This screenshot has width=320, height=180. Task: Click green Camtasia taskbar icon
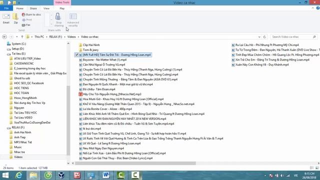[x=121, y=175]
